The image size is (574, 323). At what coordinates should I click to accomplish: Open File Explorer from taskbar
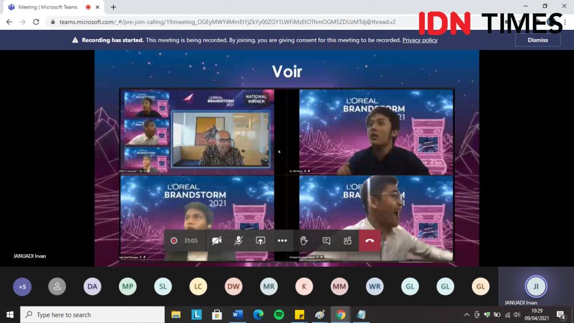pyautogui.click(x=176, y=314)
